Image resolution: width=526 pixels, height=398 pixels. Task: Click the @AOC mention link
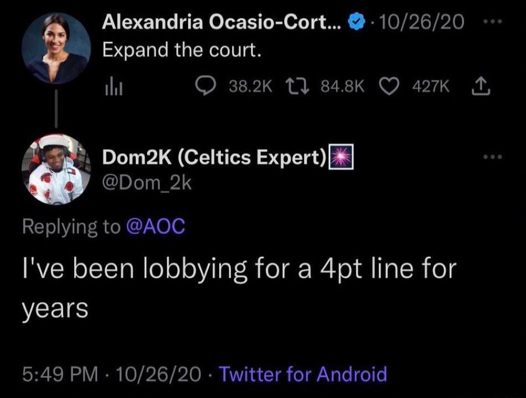(x=157, y=227)
